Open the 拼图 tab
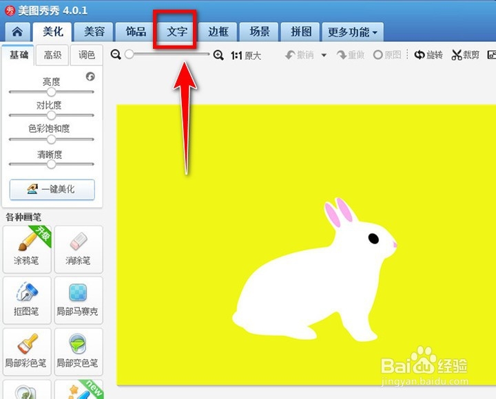The width and height of the screenshot is (496, 399). (300, 32)
